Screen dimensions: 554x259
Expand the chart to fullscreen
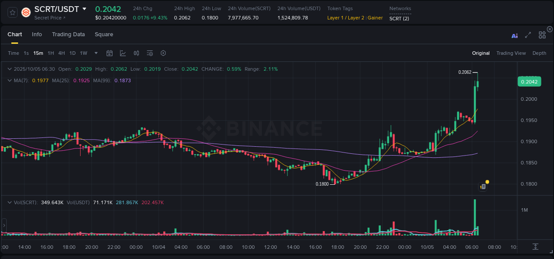point(527,35)
